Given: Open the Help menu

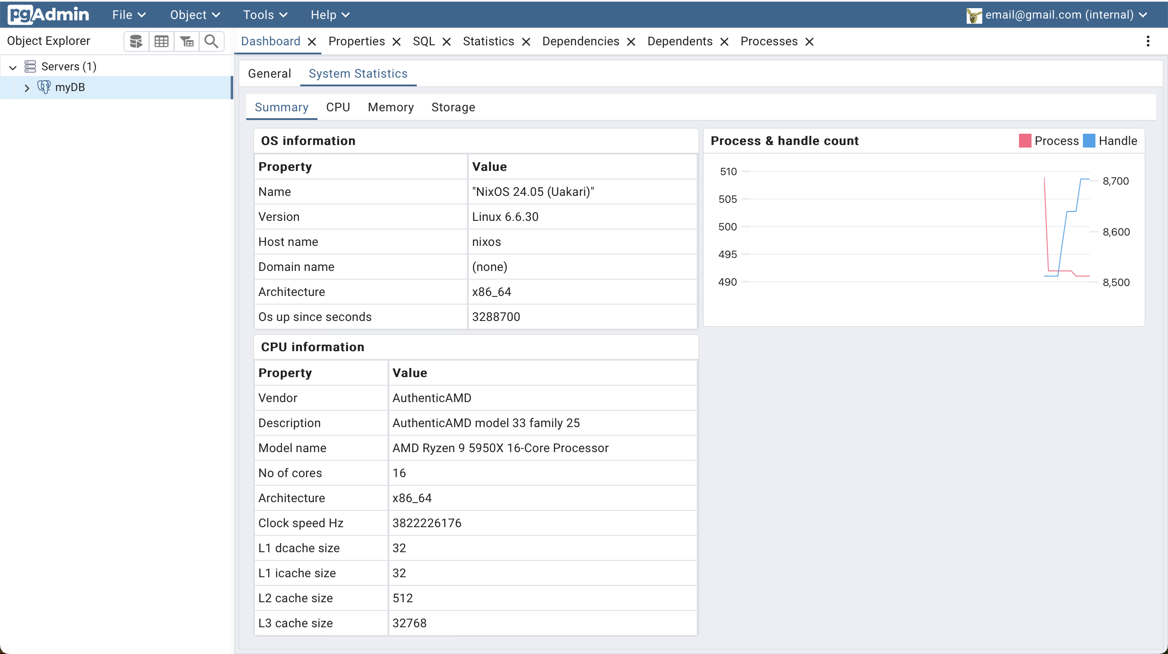Looking at the screenshot, I should pyautogui.click(x=330, y=15).
